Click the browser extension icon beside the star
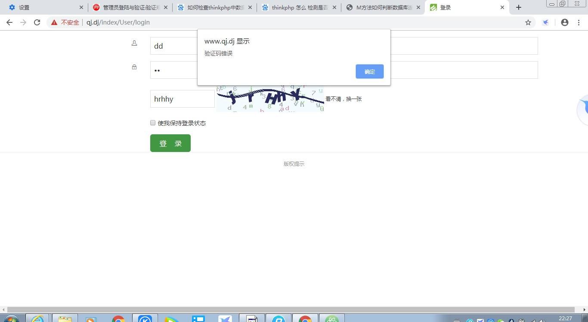This screenshot has height=322, width=588. (x=545, y=22)
